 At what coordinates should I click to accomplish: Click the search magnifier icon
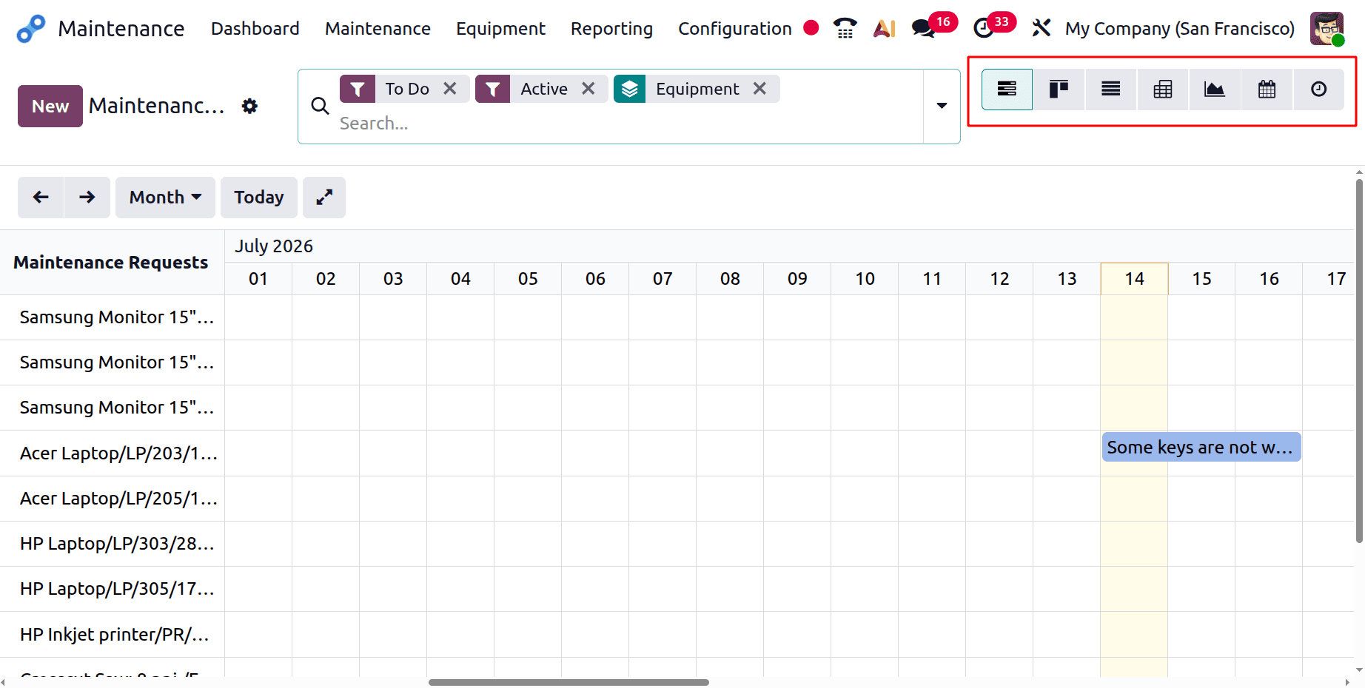pos(320,106)
